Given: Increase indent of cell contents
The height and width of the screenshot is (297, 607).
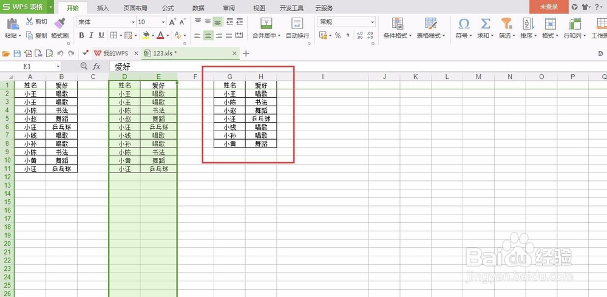Looking at the screenshot, I should tap(240, 22).
